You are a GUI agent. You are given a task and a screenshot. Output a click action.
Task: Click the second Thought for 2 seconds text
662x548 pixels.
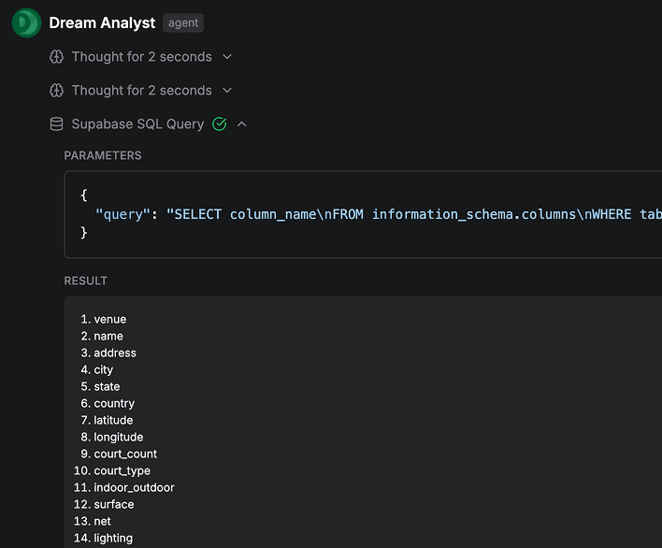142,91
